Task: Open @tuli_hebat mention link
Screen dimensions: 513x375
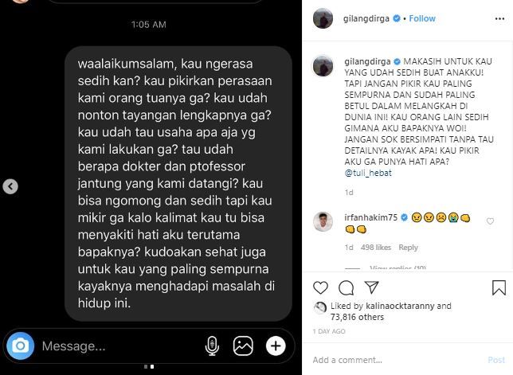Action: click(x=368, y=173)
